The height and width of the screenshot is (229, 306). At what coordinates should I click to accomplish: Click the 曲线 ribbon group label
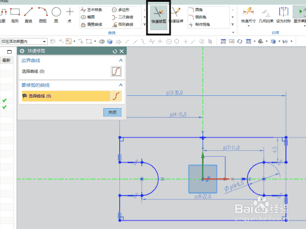(x=112, y=33)
